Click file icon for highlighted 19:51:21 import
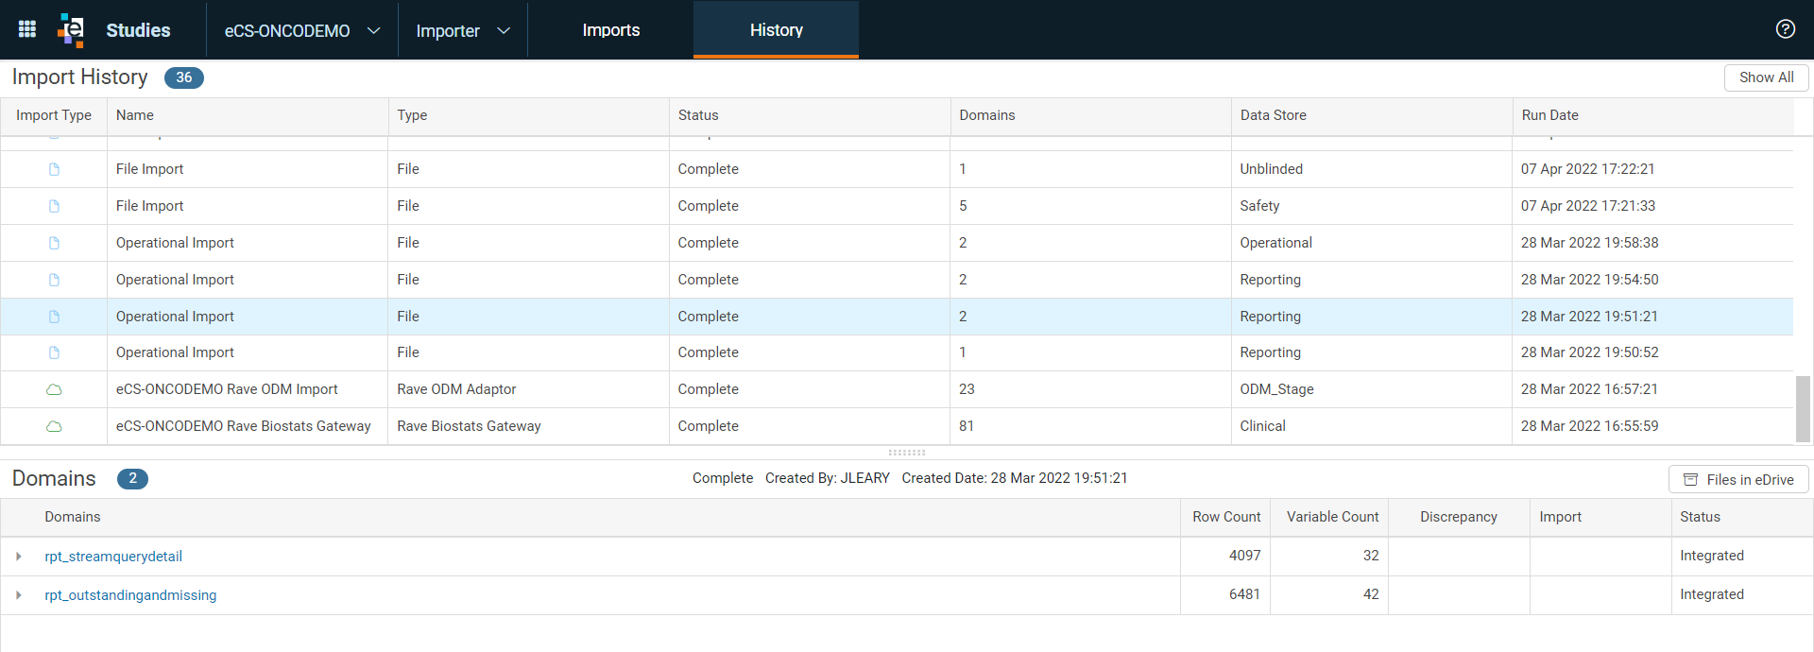 tap(54, 317)
